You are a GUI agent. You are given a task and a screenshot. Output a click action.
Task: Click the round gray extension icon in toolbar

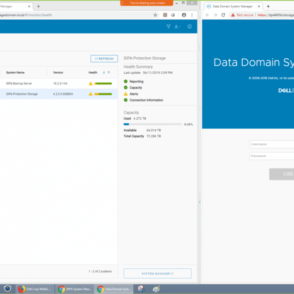[x=173, y=15]
